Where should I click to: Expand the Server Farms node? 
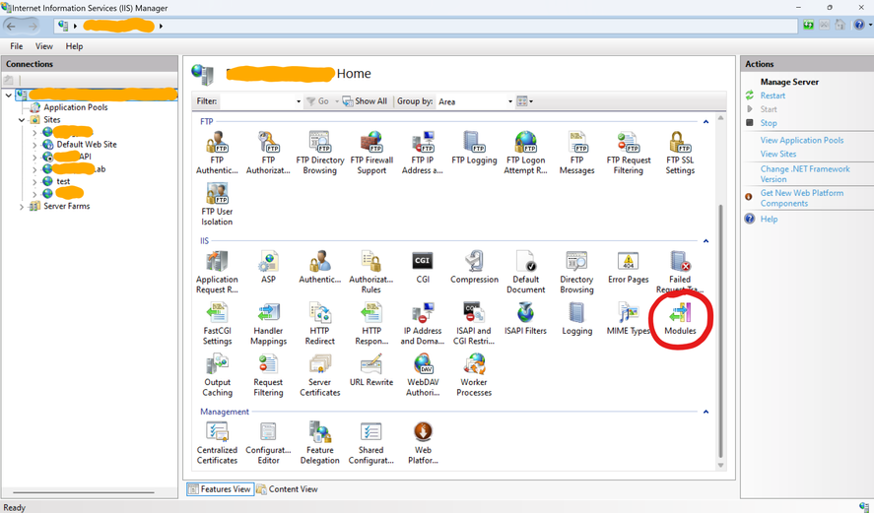pos(22,207)
